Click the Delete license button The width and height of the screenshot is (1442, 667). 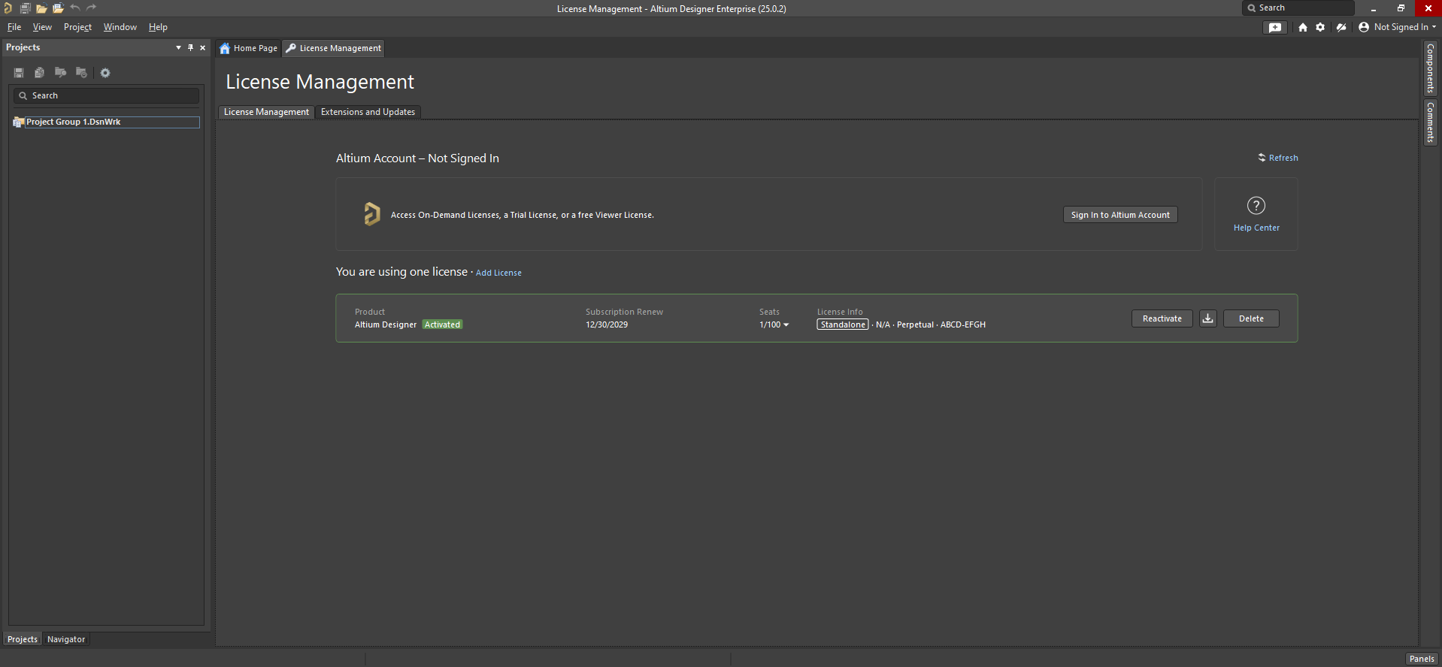(1251, 318)
